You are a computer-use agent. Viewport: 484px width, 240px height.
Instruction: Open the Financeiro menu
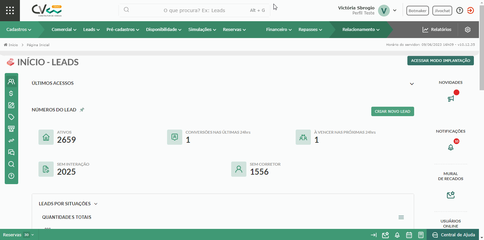point(279,30)
